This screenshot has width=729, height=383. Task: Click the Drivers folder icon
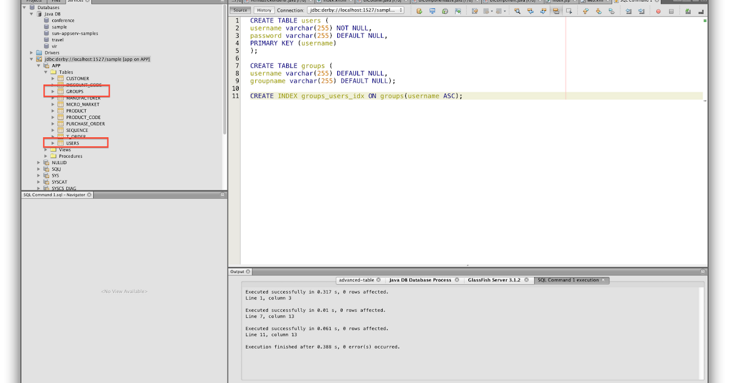point(39,53)
